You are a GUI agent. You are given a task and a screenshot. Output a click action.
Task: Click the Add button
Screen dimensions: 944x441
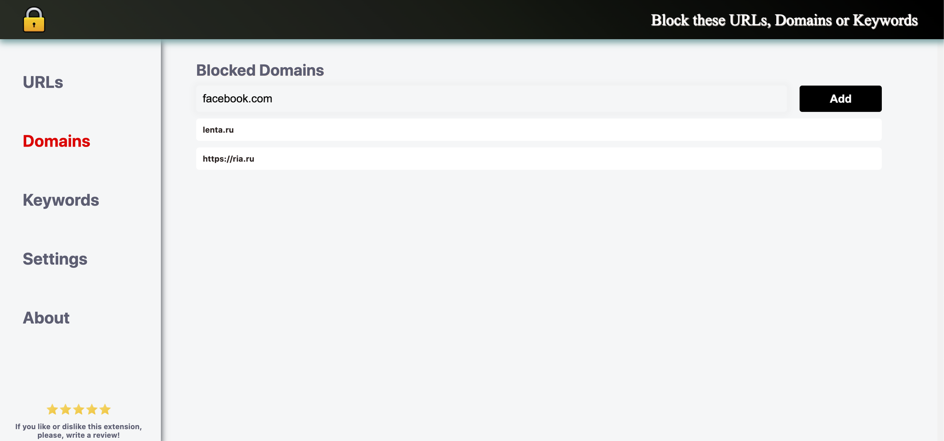pyautogui.click(x=840, y=99)
